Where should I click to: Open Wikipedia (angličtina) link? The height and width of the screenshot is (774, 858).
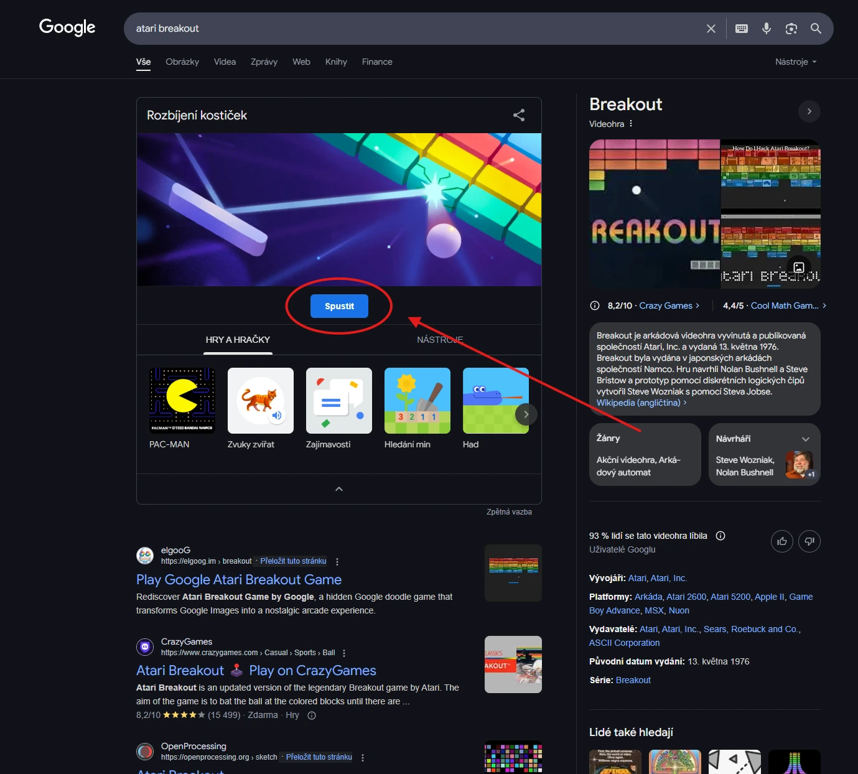coord(641,403)
